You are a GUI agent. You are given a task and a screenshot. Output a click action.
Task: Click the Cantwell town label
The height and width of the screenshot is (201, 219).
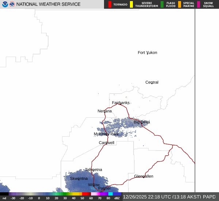pos(107,143)
